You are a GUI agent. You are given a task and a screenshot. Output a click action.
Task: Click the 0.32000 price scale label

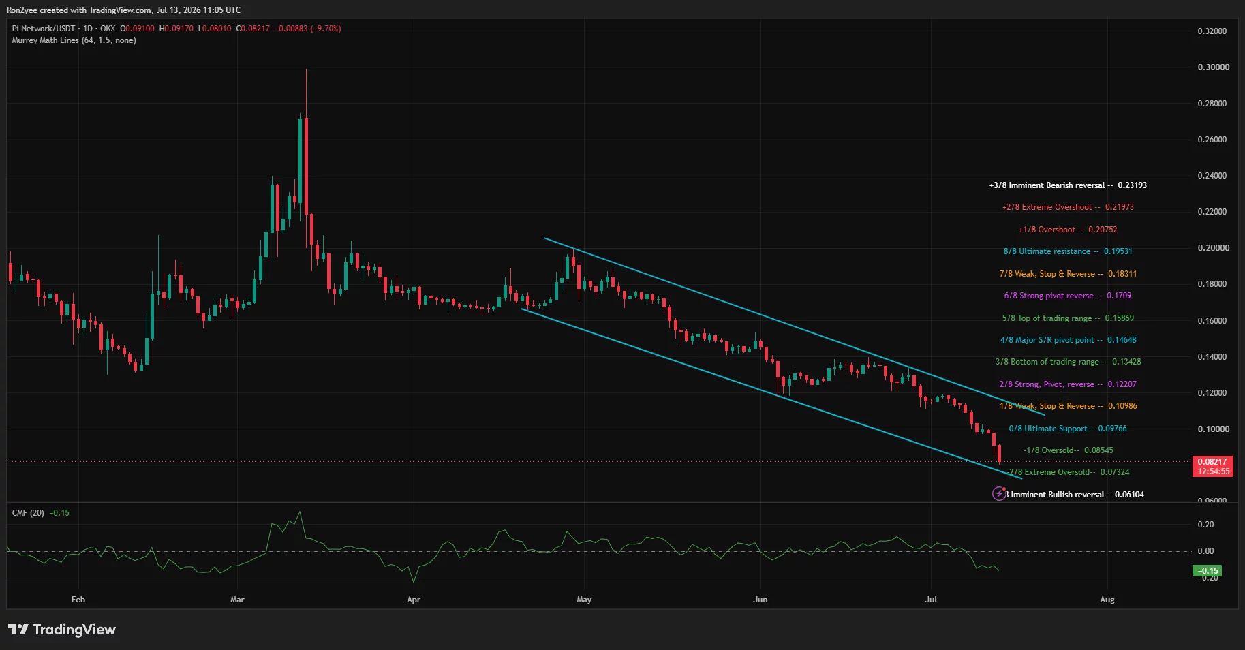coord(1214,31)
